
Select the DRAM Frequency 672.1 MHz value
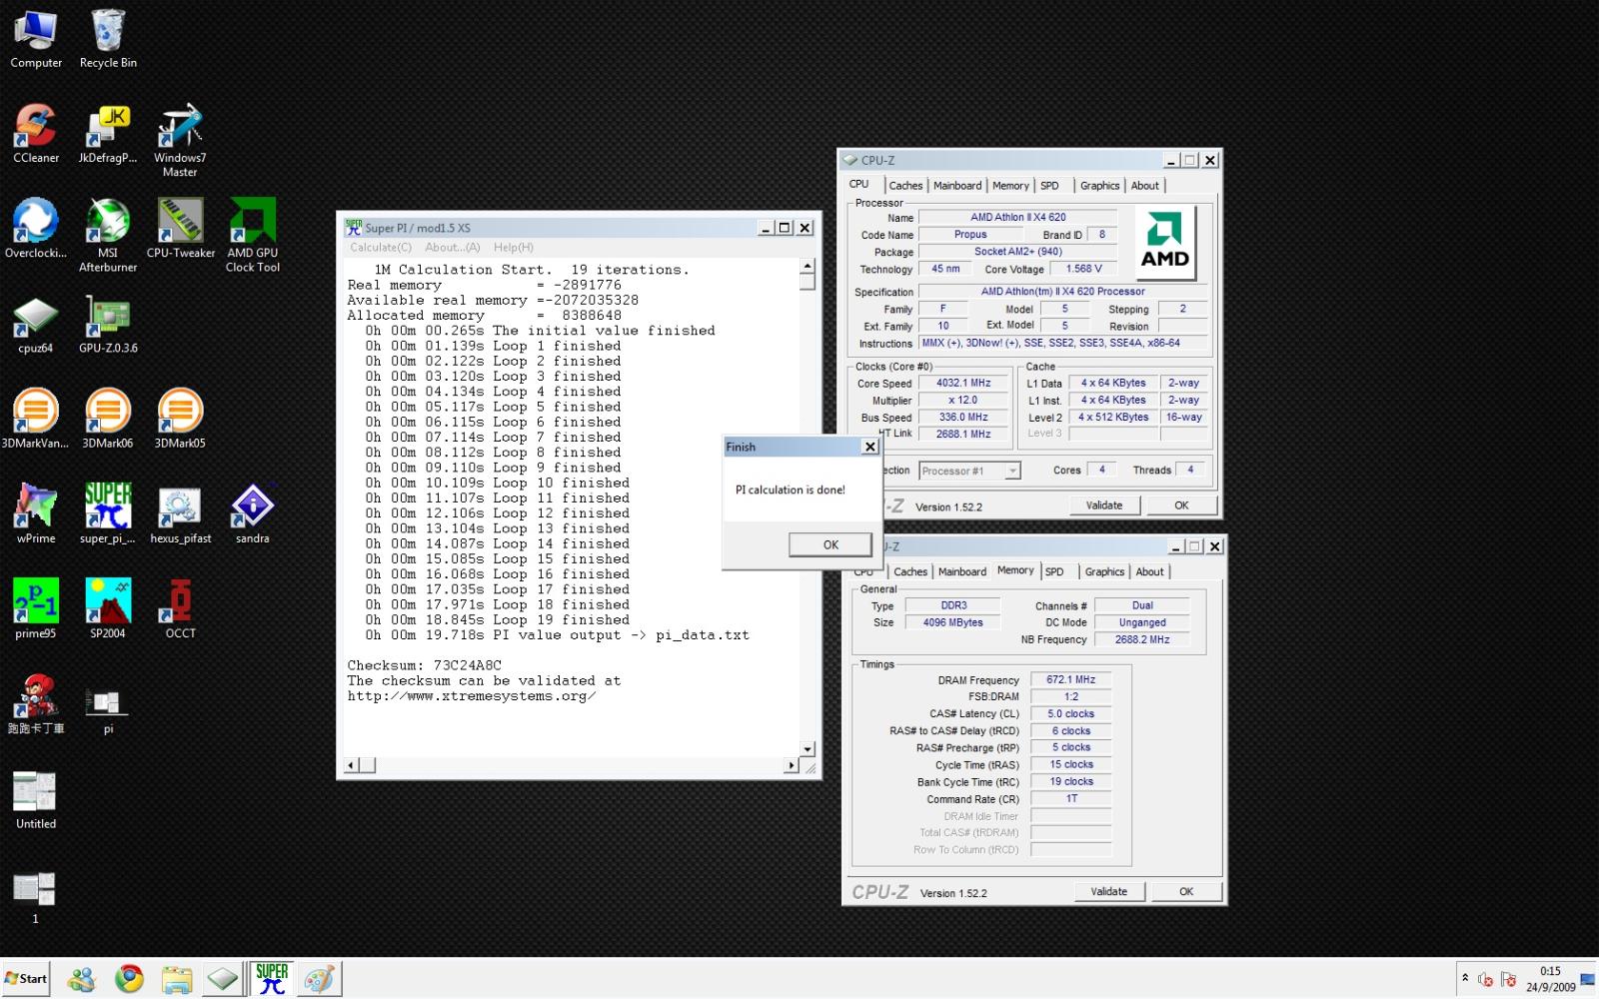(1071, 679)
